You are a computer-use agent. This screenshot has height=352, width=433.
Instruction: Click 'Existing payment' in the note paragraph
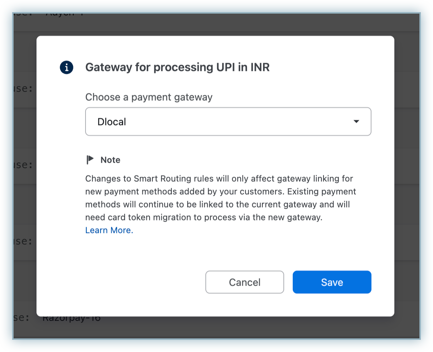coord(321,191)
